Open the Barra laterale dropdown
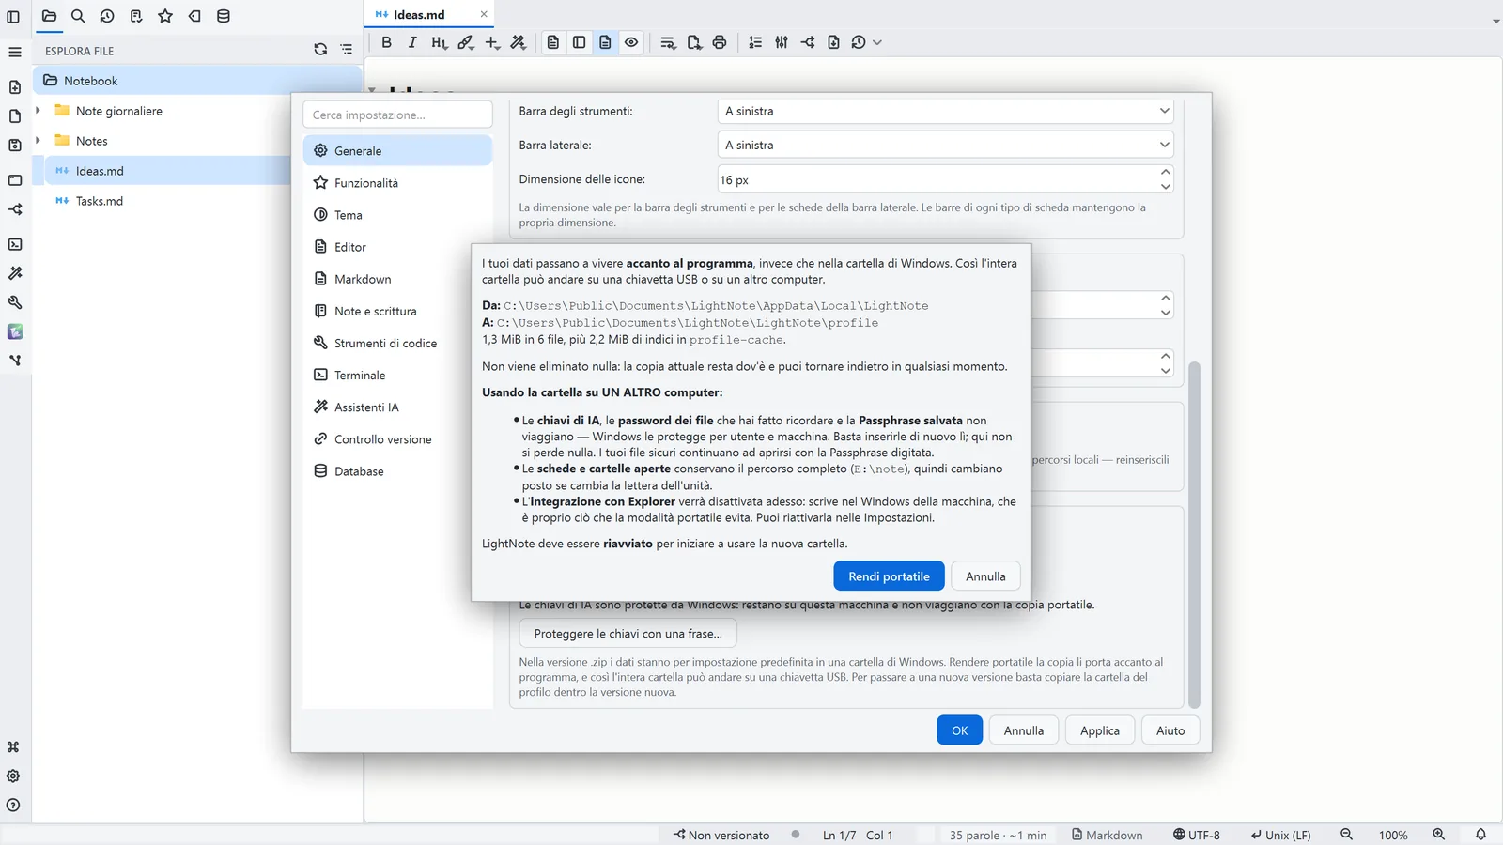Viewport: 1503px width, 845px height. point(945,146)
